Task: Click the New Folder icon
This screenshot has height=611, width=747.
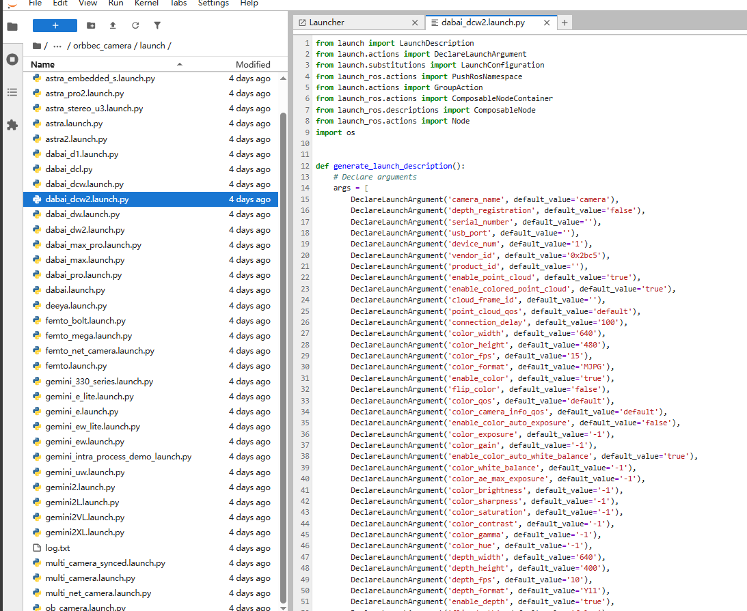Action: 91,25
